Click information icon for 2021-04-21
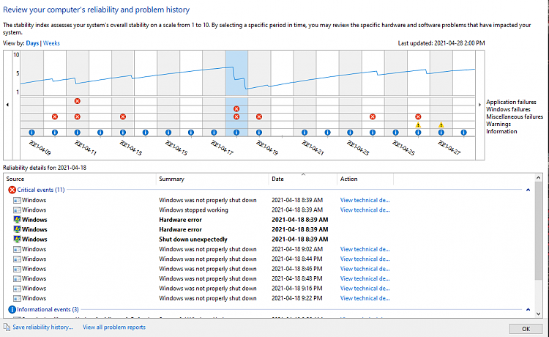 click(x=305, y=133)
